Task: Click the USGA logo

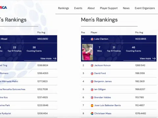Action: [3, 8]
